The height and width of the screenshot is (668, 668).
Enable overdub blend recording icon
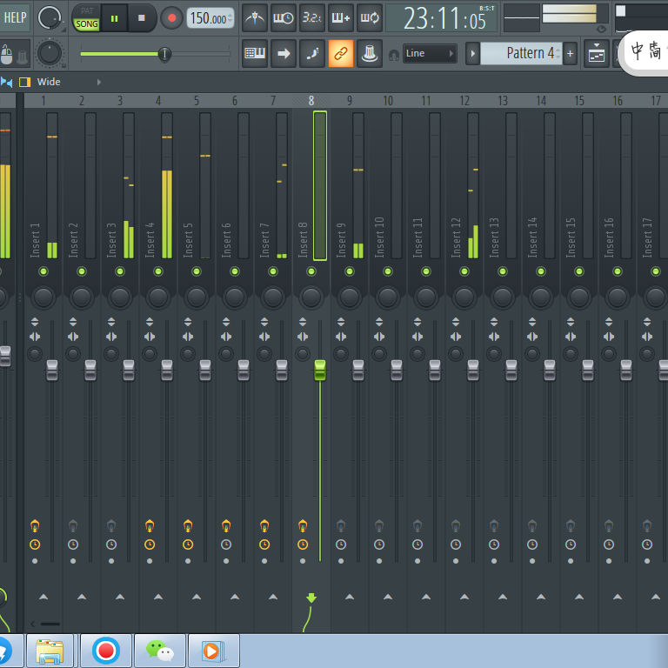[341, 18]
